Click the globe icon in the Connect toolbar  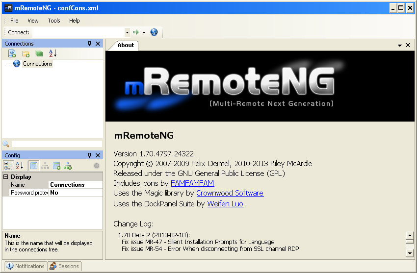[x=154, y=32]
